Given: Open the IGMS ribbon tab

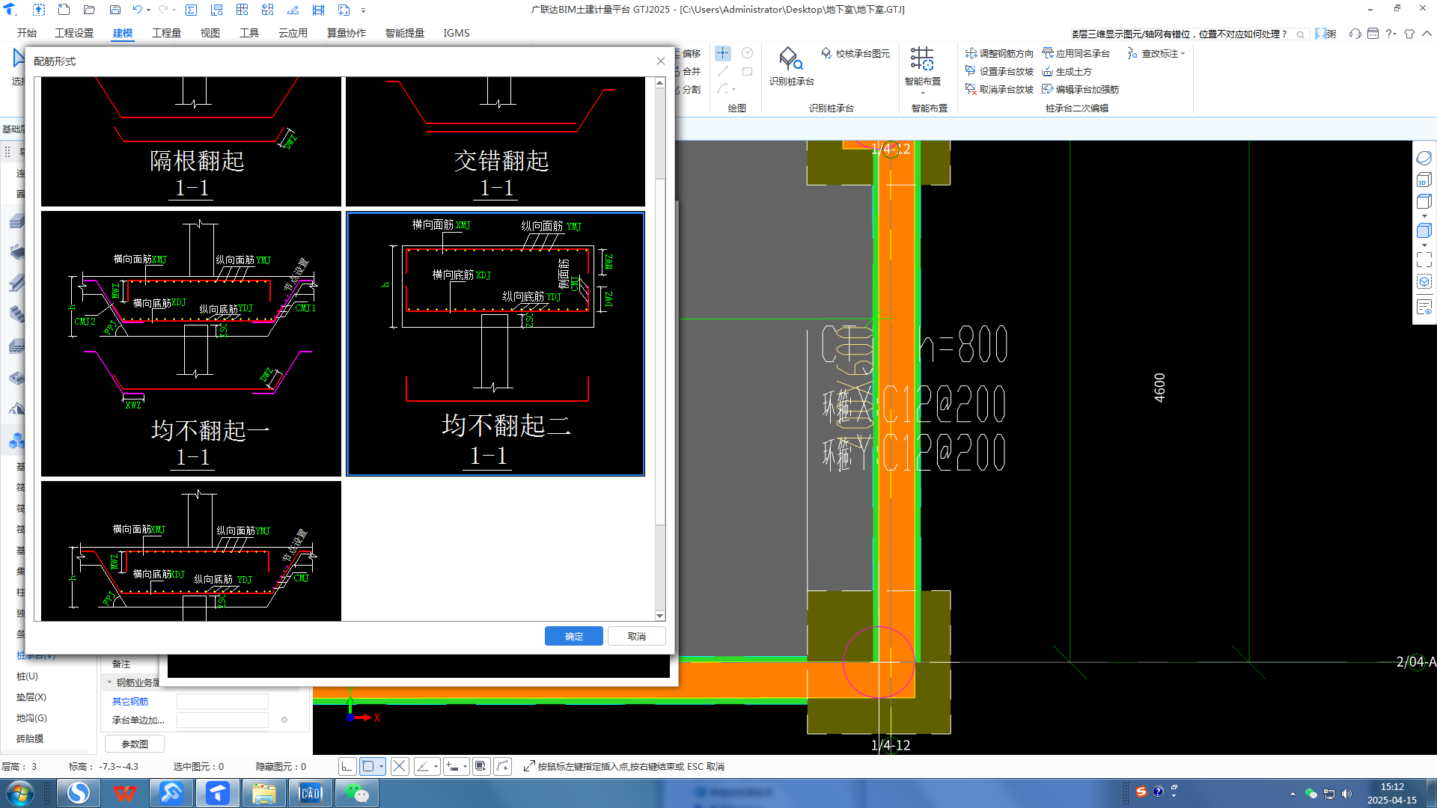Looking at the screenshot, I should click(x=457, y=33).
